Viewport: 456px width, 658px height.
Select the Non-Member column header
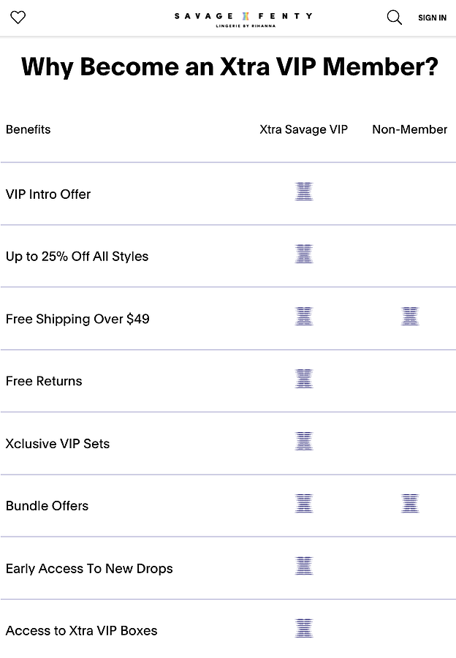click(x=409, y=129)
